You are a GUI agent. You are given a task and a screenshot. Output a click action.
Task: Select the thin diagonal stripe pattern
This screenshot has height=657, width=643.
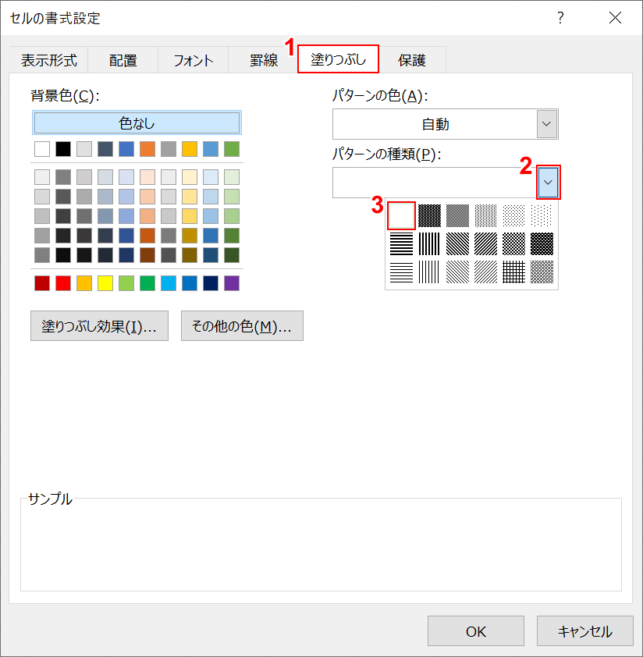click(486, 272)
